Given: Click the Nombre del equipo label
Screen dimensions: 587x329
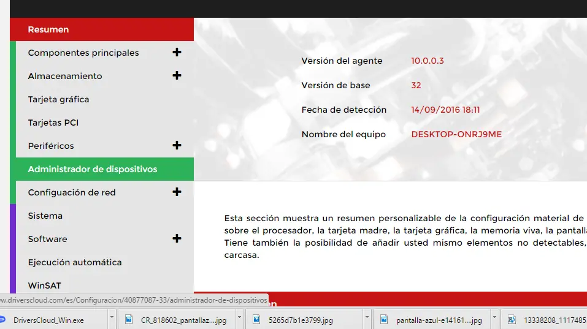Looking at the screenshot, I should pos(343,134).
